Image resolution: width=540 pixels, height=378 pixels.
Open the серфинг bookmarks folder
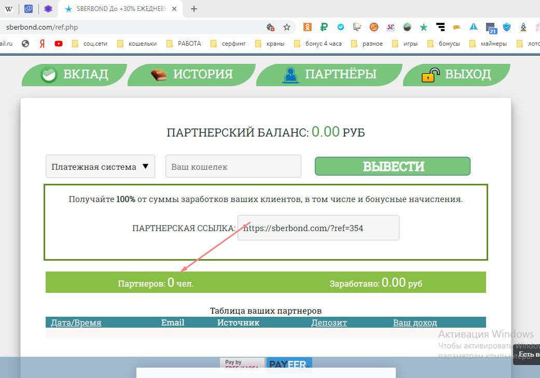[228, 44]
